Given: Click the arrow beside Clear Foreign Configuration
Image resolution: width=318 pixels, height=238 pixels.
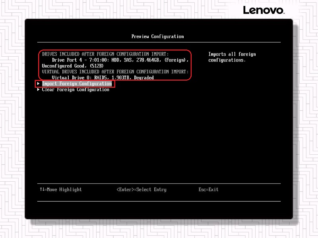Looking at the screenshot, I should pos(38,90).
